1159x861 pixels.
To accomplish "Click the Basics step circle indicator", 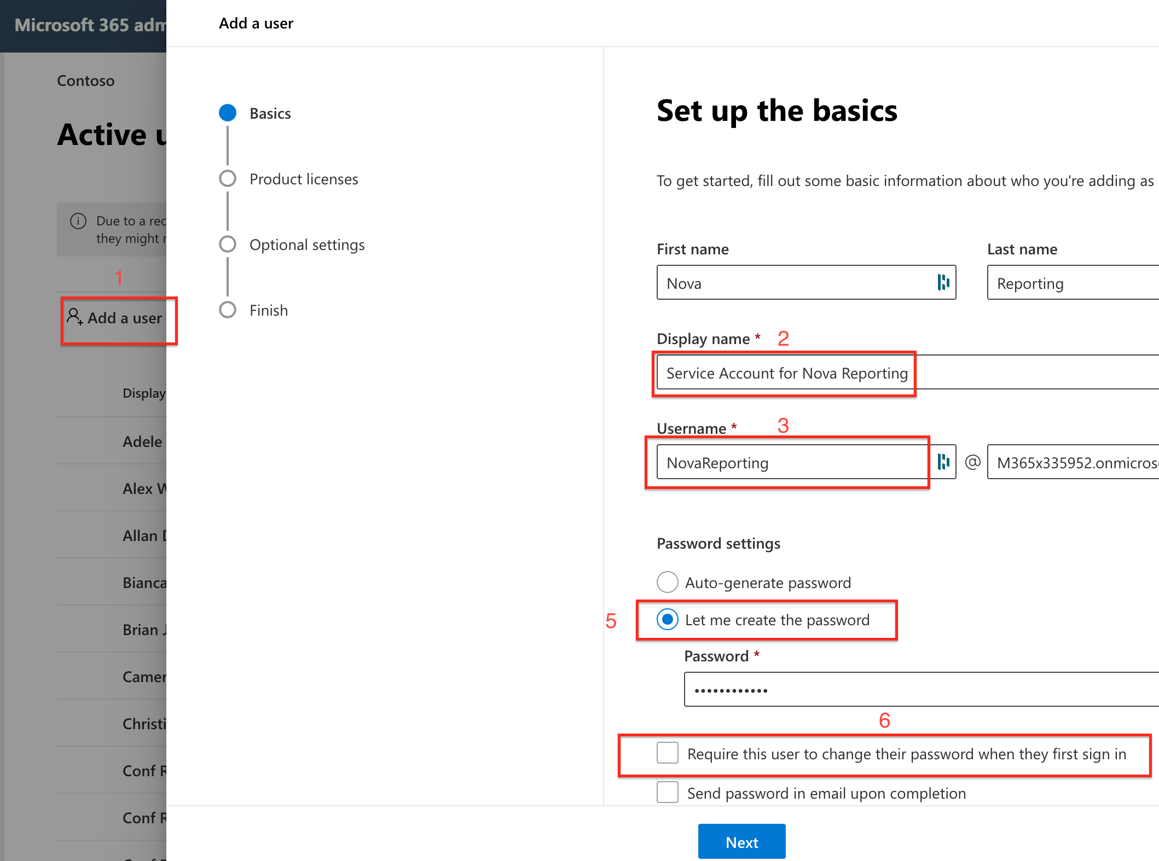I will tap(228, 113).
